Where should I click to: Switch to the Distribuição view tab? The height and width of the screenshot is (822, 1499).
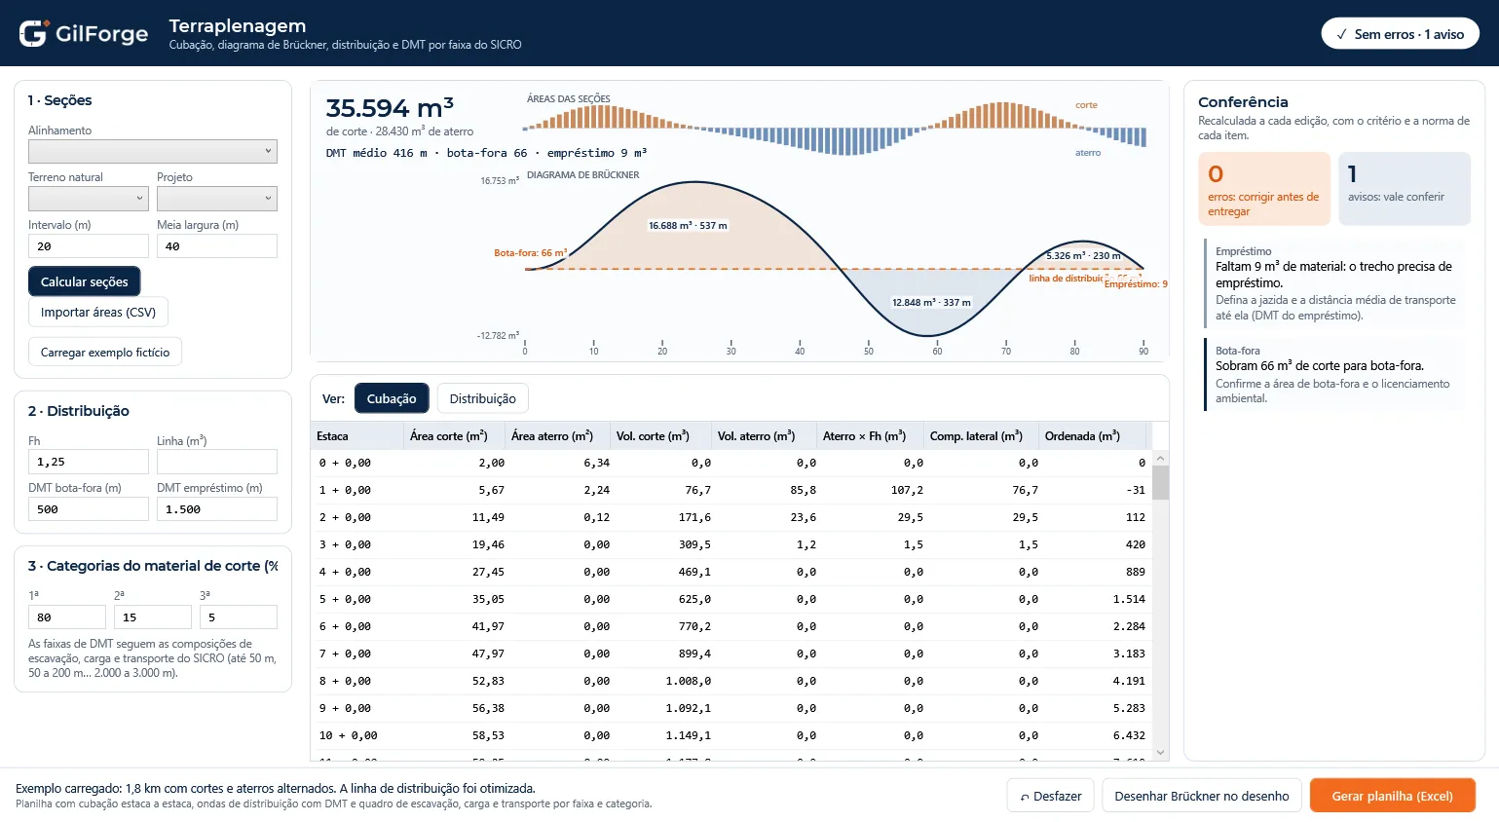coord(483,398)
